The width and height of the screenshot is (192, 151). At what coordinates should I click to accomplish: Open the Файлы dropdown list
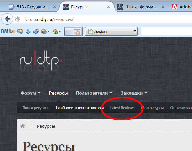[111, 31]
